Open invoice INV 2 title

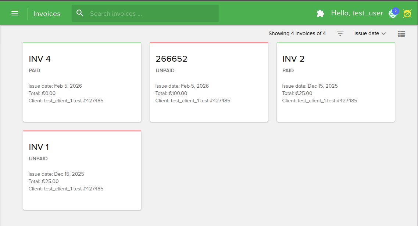click(x=293, y=59)
